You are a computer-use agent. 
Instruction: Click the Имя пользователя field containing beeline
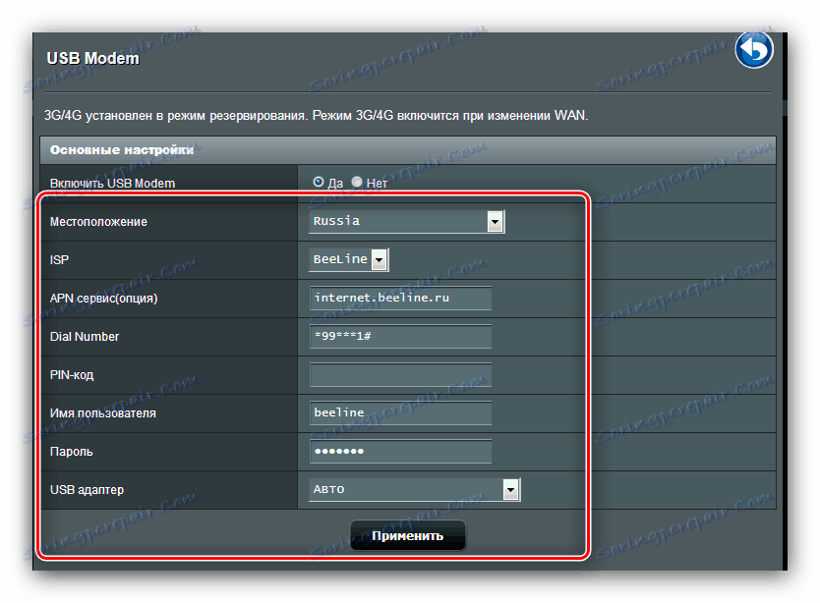point(400,412)
